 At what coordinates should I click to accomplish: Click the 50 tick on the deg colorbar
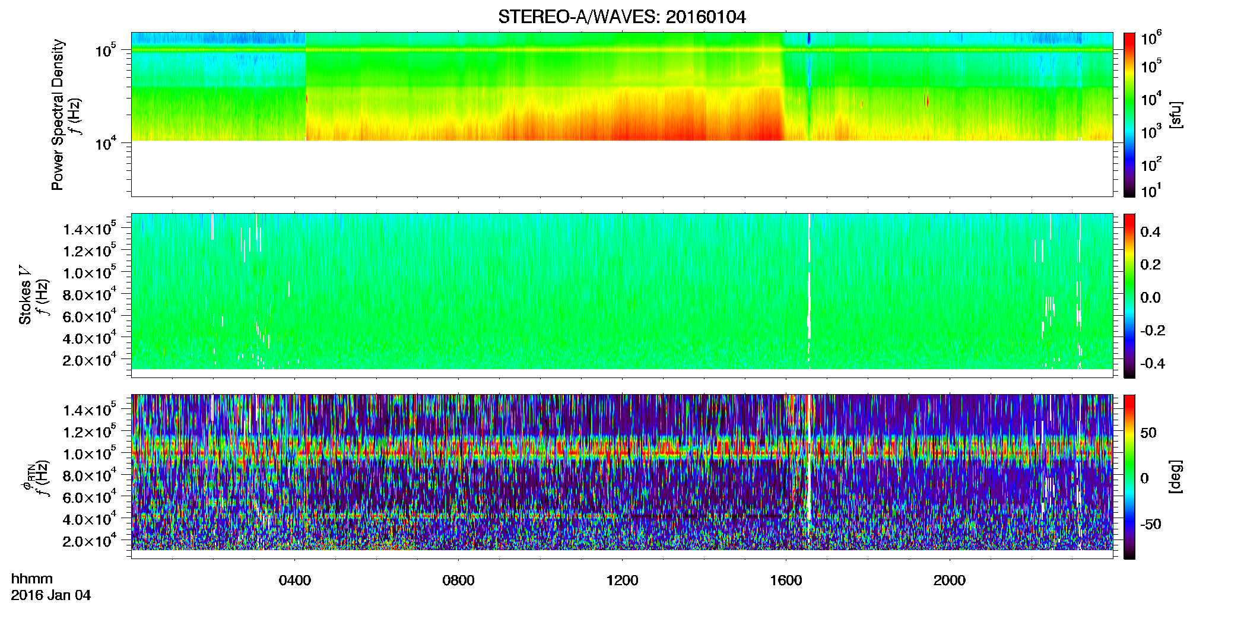click(1148, 433)
